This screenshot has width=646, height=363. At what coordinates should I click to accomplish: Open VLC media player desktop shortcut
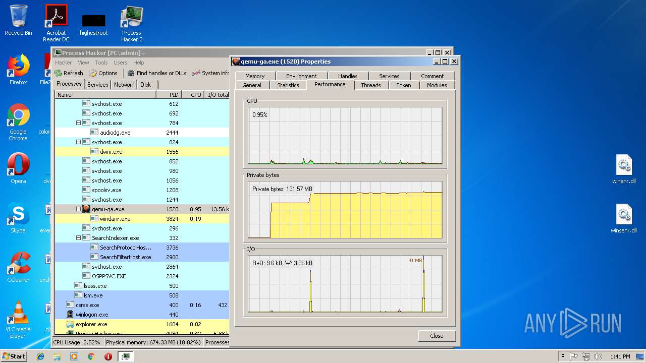click(x=18, y=320)
